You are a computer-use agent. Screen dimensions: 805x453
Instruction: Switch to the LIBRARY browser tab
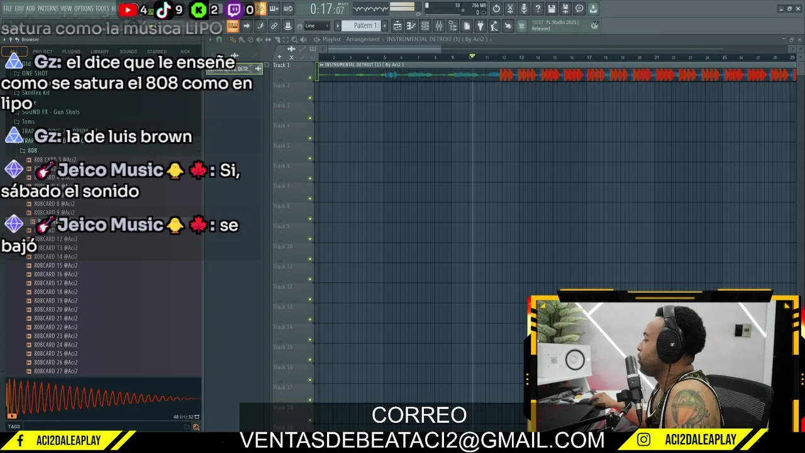pos(99,52)
